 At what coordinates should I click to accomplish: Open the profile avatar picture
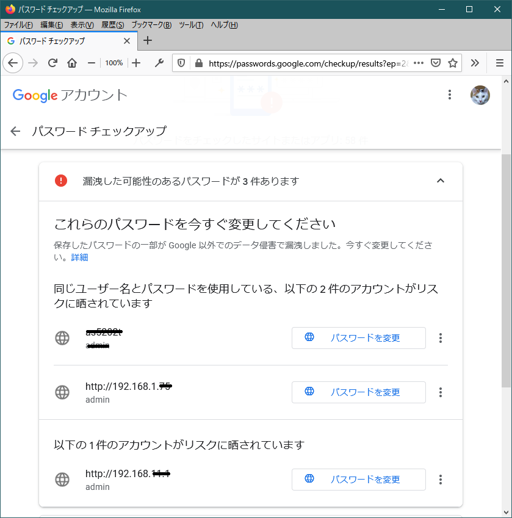point(480,95)
